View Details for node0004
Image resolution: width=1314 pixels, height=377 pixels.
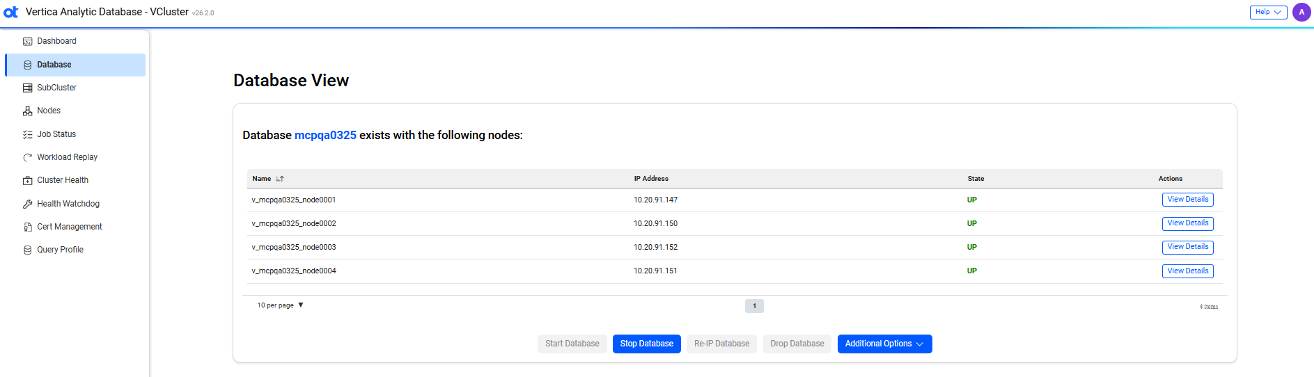(1187, 271)
